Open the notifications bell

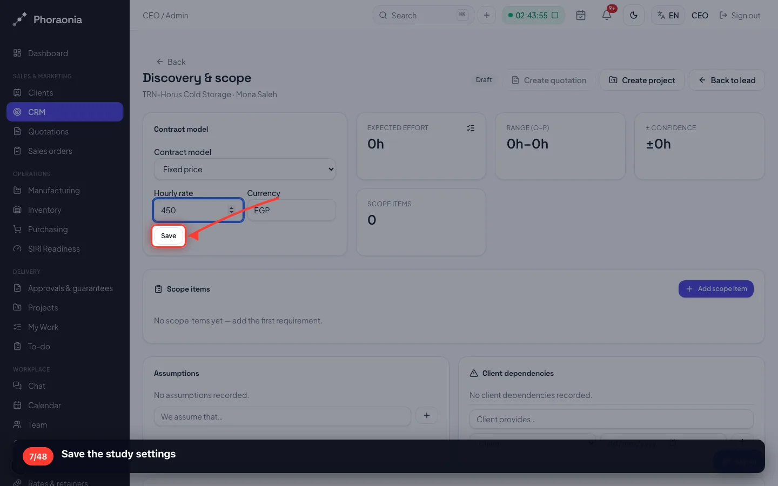(x=607, y=15)
